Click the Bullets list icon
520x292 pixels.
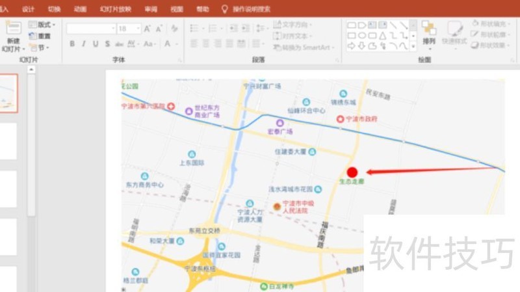(194, 28)
